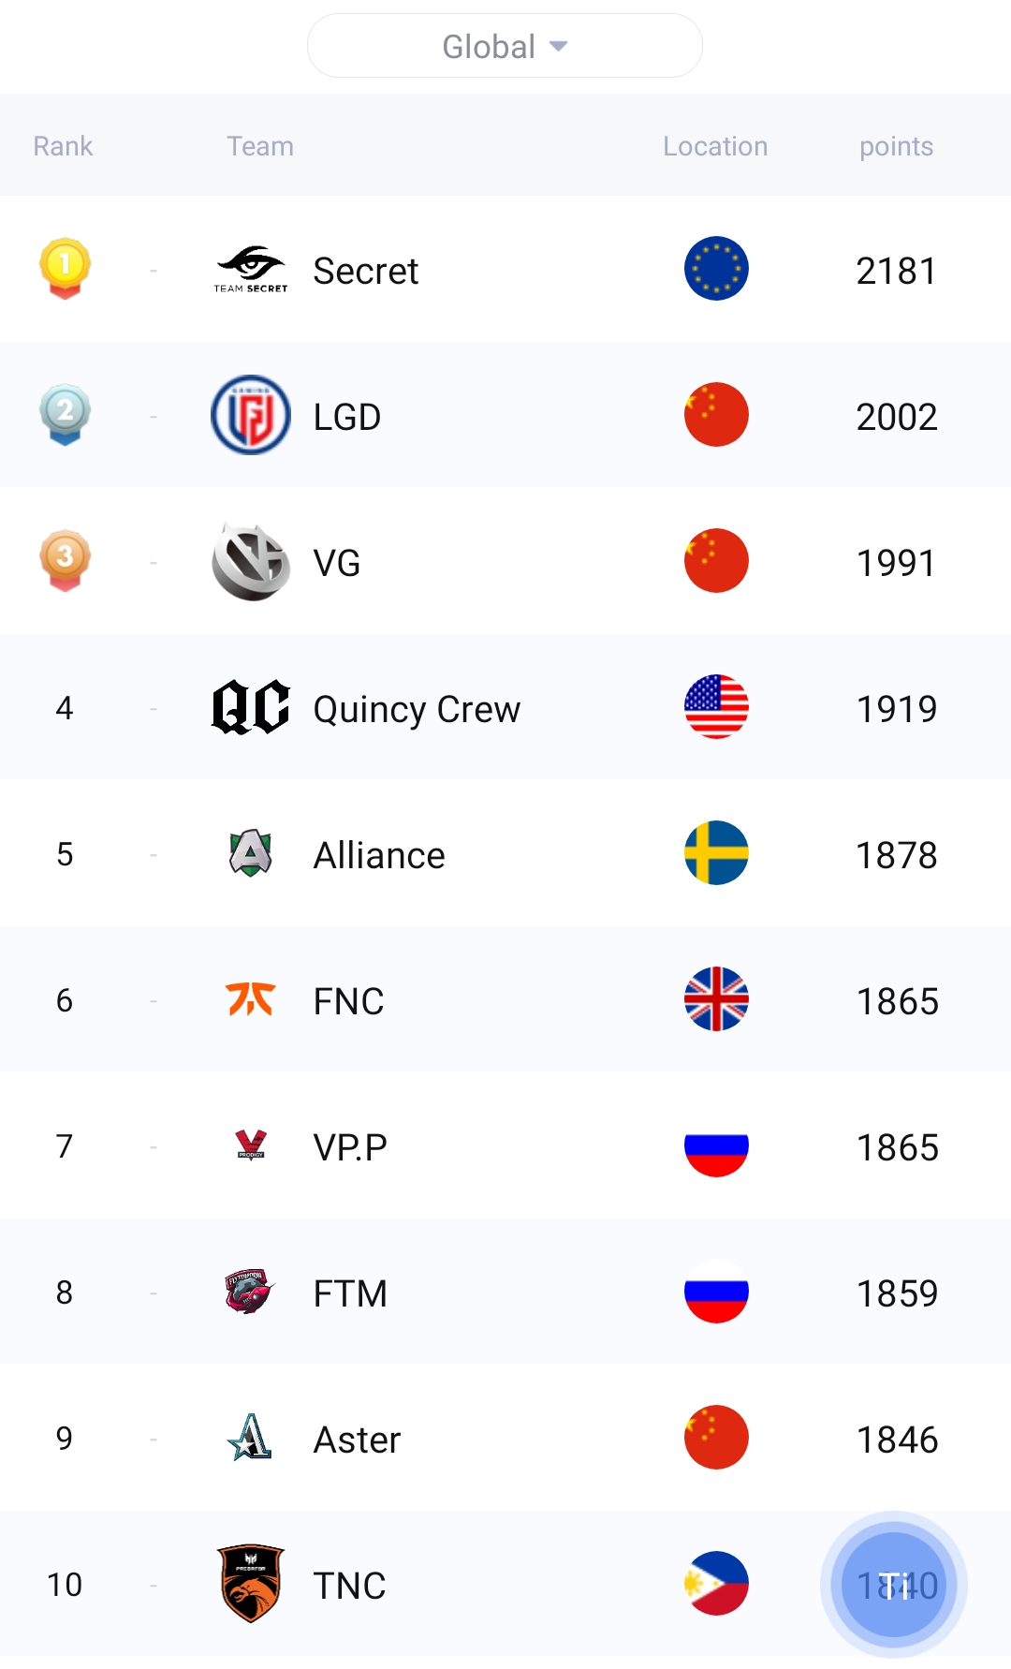1011x1669 pixels.
Task: Click the Quincy Crew QC logo
Action: (x=250, y=707)
